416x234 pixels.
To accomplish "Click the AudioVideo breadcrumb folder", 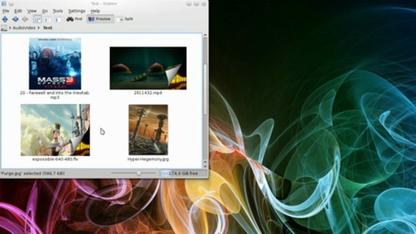I will tap(24, 27).
